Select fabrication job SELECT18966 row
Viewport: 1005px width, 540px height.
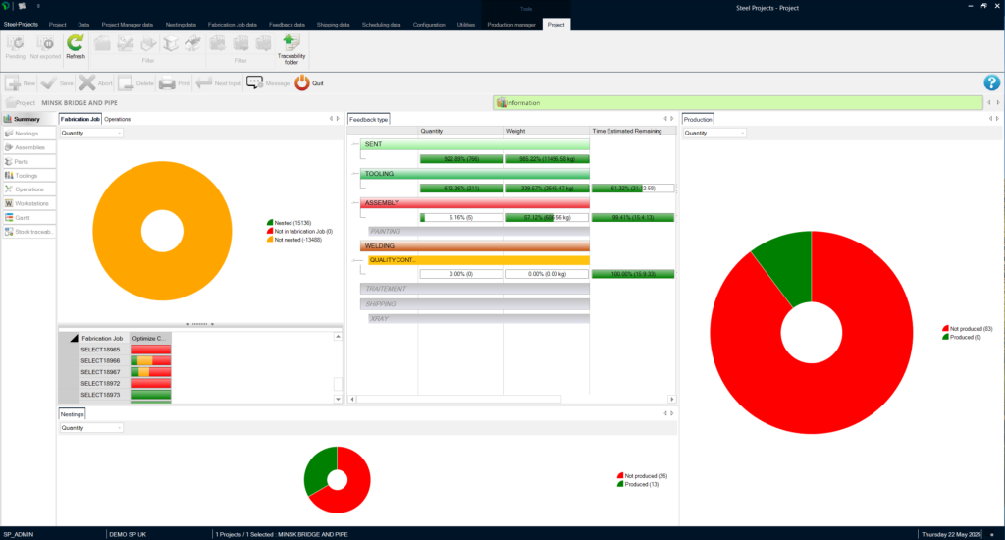(100, 361)
